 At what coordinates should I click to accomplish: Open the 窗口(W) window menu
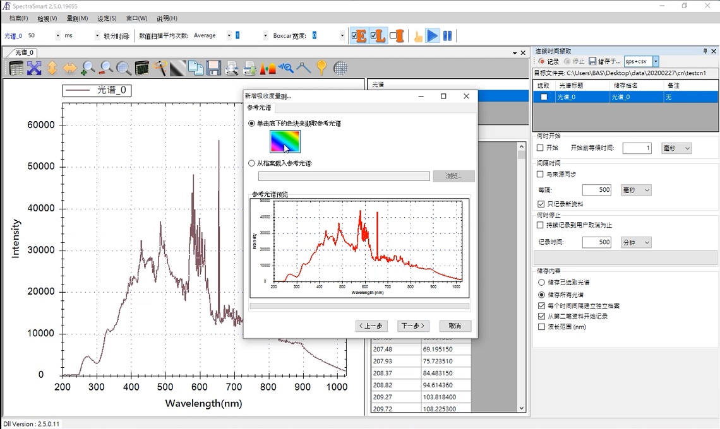137,18
